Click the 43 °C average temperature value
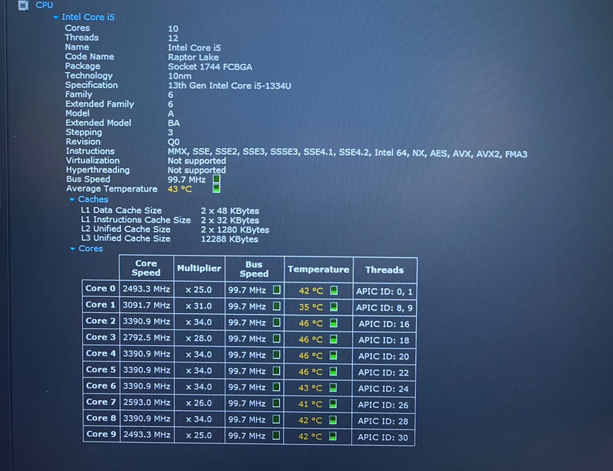613x471 pixels. pos(180,189)
